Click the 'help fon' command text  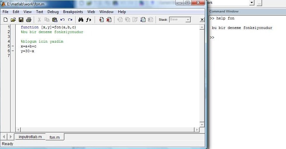[x=225, y=18]
